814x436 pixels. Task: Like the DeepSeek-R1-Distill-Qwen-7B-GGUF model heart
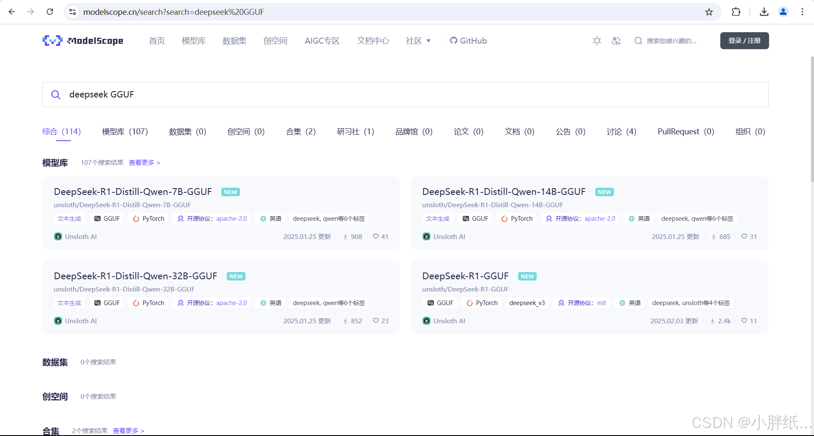click(376, 236)
